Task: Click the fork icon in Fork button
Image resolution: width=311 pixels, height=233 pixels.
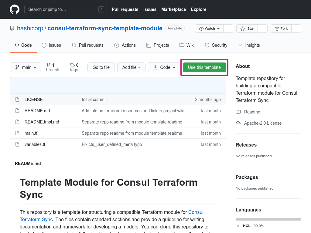Action: point(277,29)
